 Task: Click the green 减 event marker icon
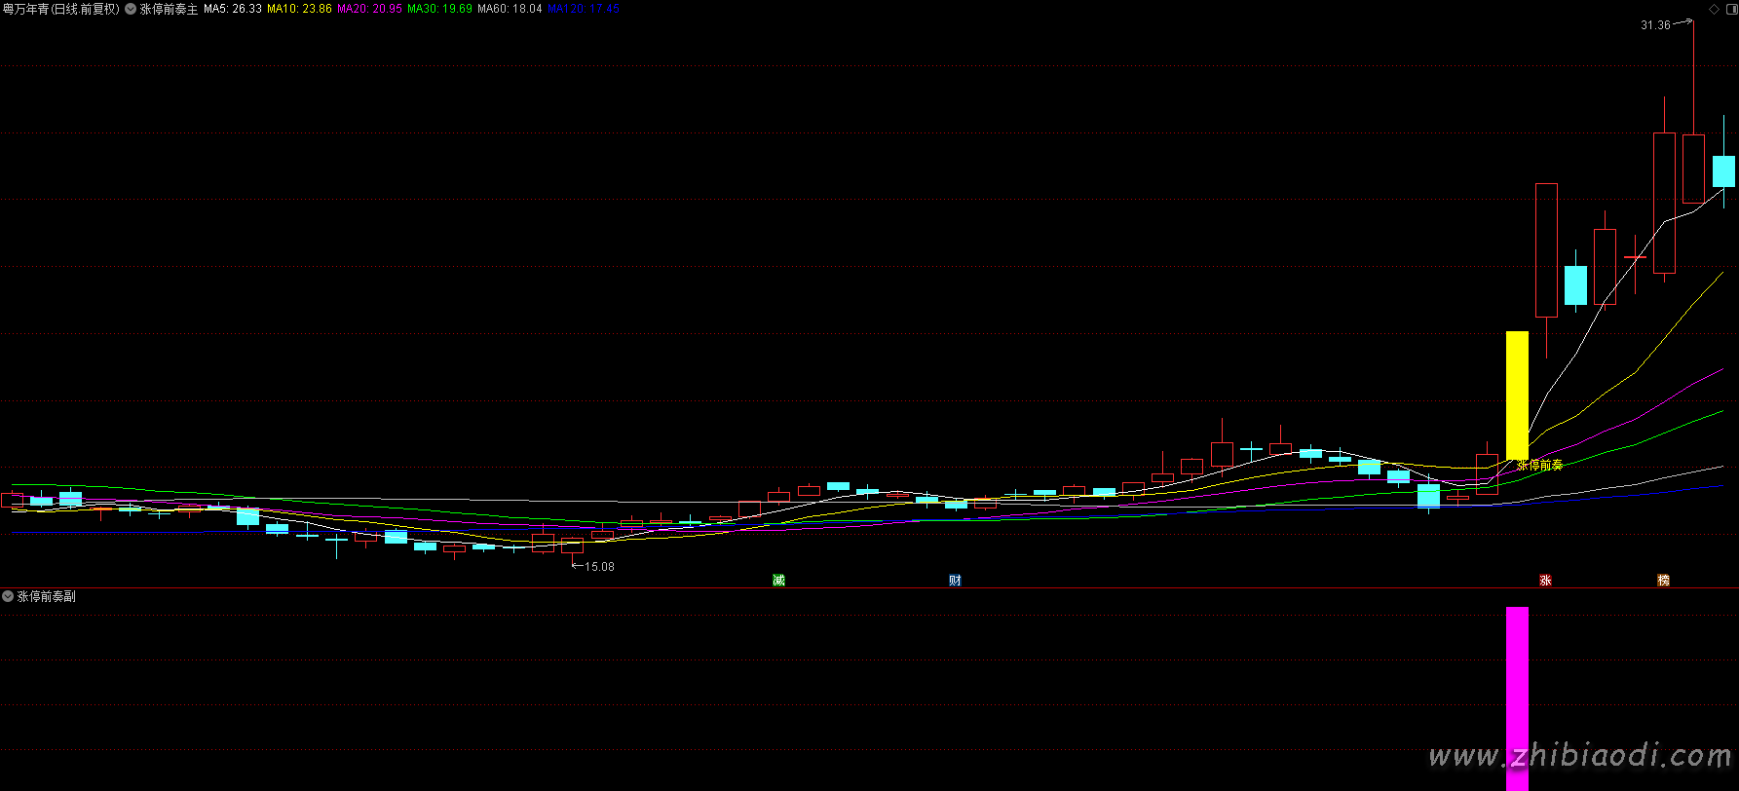[778, 581]
